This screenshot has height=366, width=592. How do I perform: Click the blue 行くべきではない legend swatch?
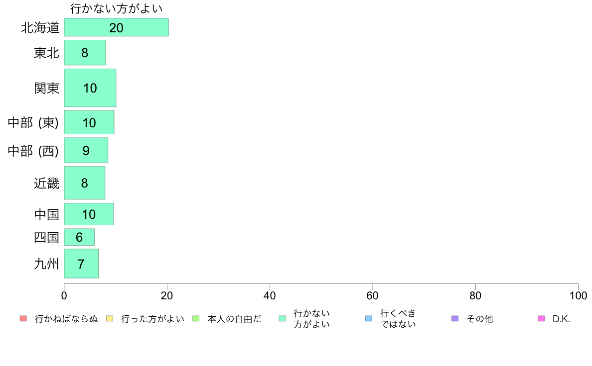pyautogui.click(x=369, y=318)
